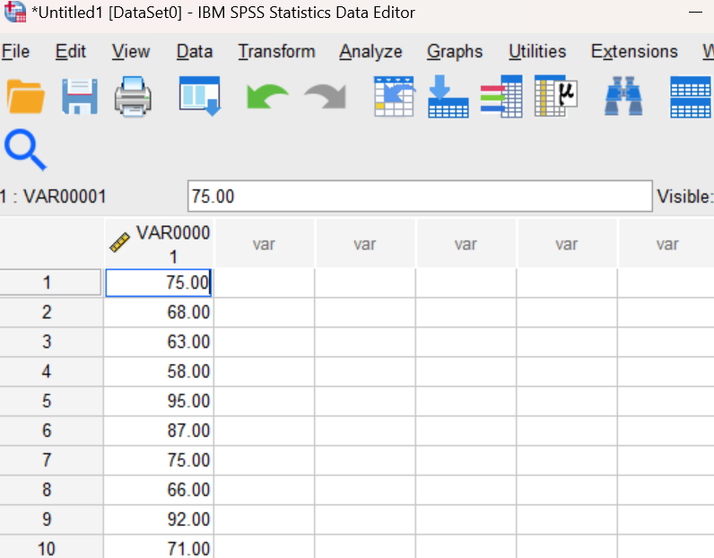
Task: Click the Open data document folder icon
Action: click(25, 97)
